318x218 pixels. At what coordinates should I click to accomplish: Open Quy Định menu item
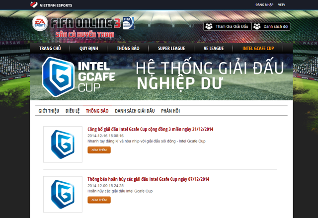[88, 49]
